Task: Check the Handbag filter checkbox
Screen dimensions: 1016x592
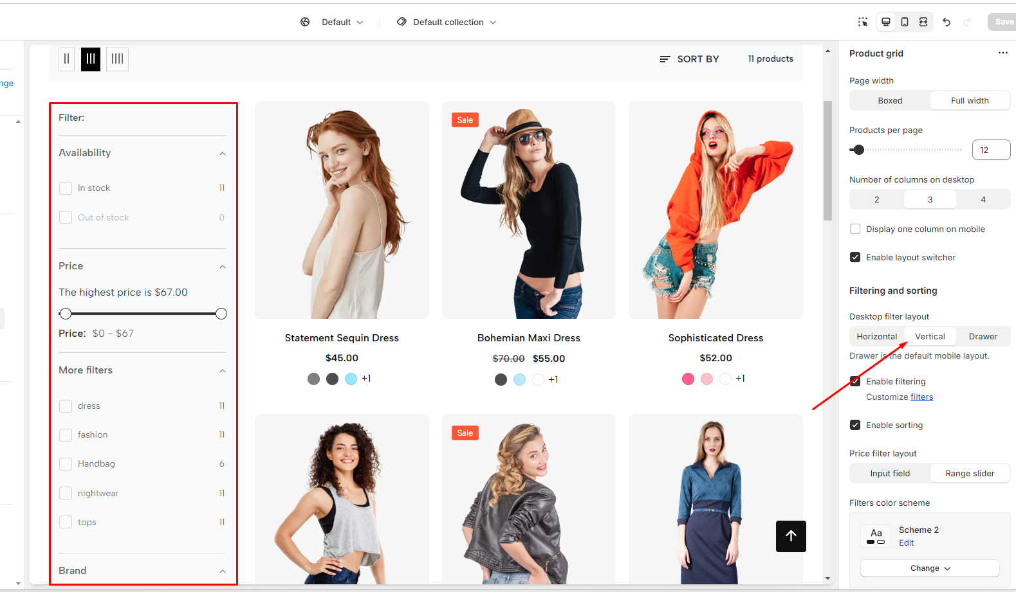Action: point(65,463)
